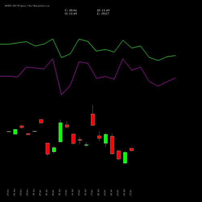Viewport: 202px width, 202px height.
Task: Select the green candle for 21 Jul
Action: point(106,139)
